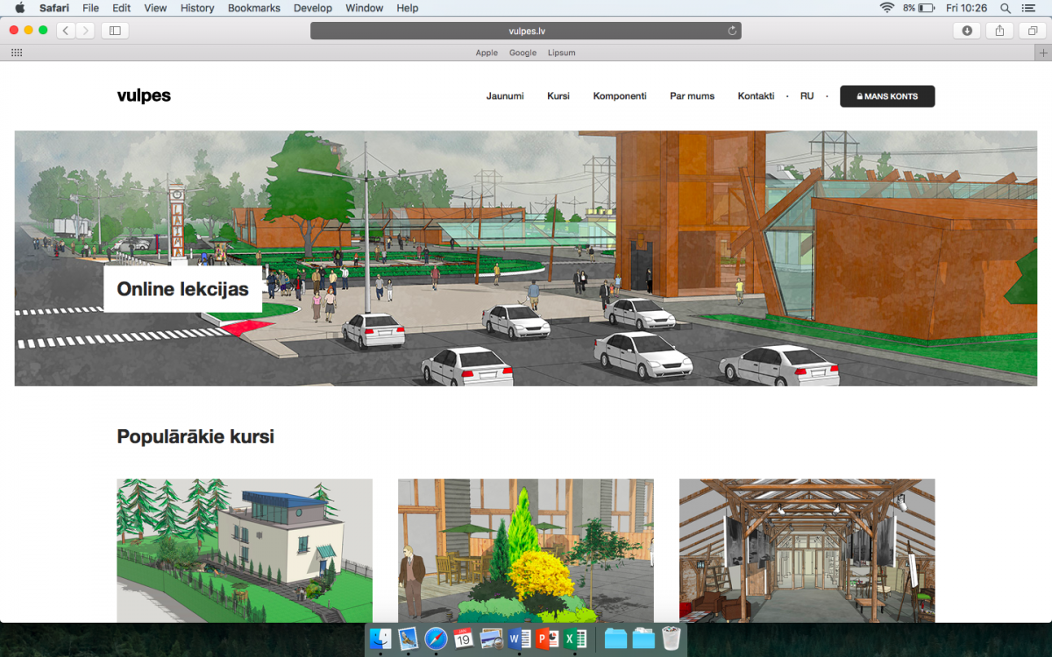Image resolution: width=1052 pixels, height=657 pixels.
Task: Show all tabs overview
Action: [x=1032, y=31]
